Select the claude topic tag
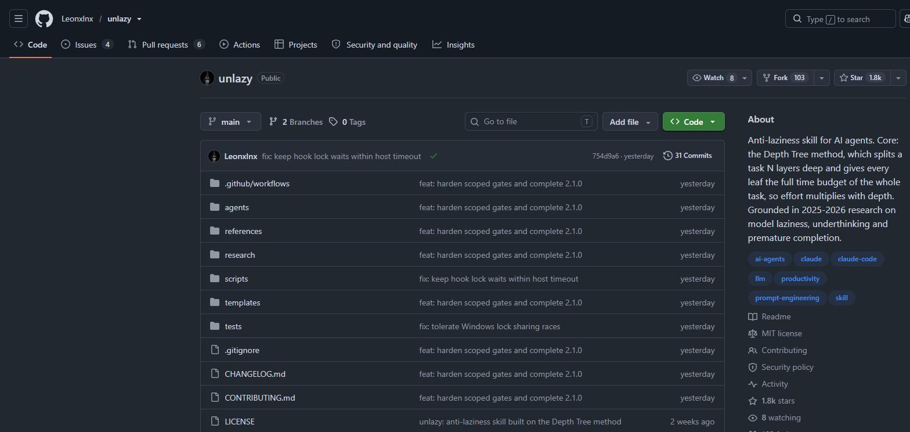The image size is (910, 432). pyautogui.click(x=811, y=259)
